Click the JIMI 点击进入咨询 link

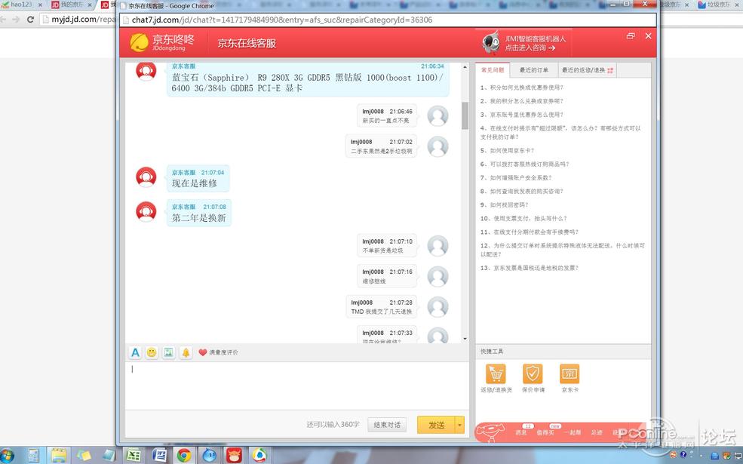[530, 48]
